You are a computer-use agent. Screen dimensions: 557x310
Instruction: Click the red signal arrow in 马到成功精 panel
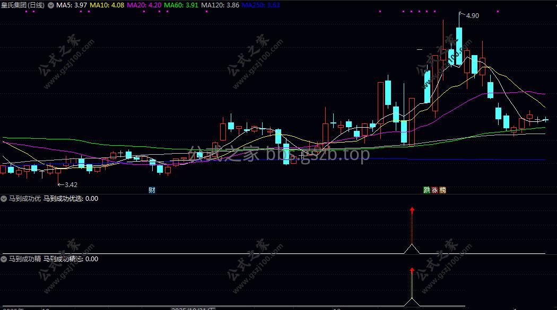[x=412, y=271]
